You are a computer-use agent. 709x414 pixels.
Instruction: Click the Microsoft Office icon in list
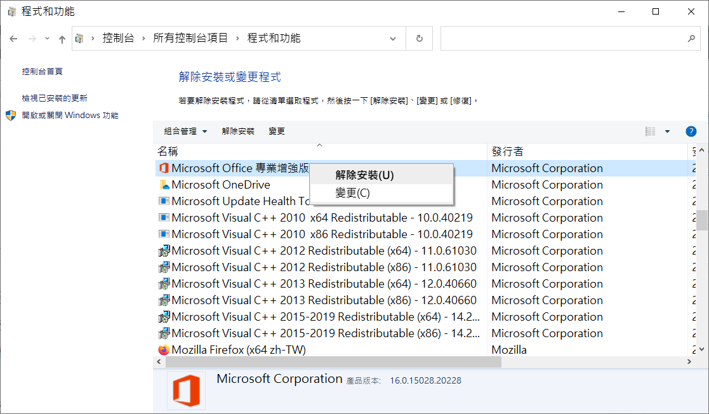(164, 168)
